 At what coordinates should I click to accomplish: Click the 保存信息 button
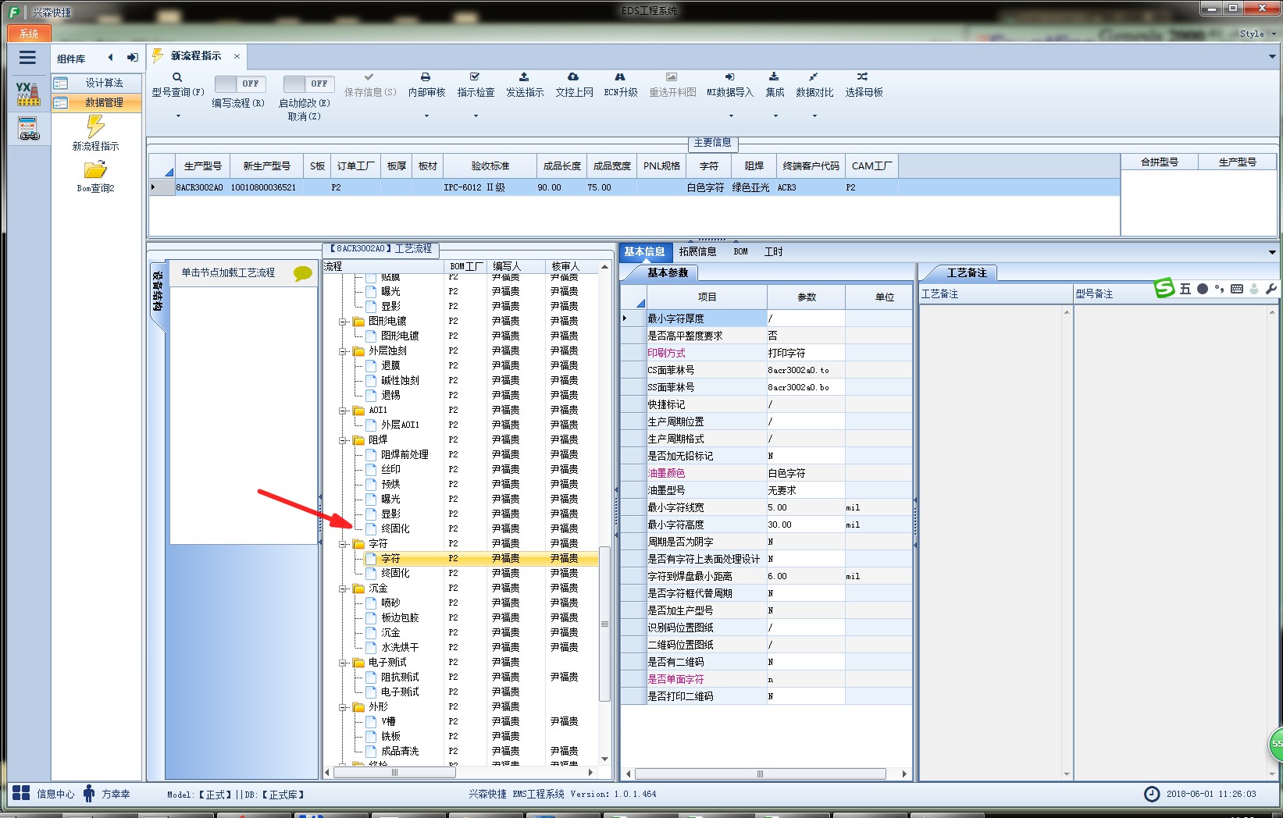click(x=369, y=85)
